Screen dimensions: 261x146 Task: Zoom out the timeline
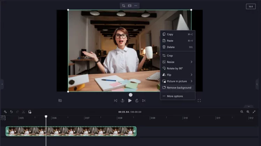pos(241,112)
